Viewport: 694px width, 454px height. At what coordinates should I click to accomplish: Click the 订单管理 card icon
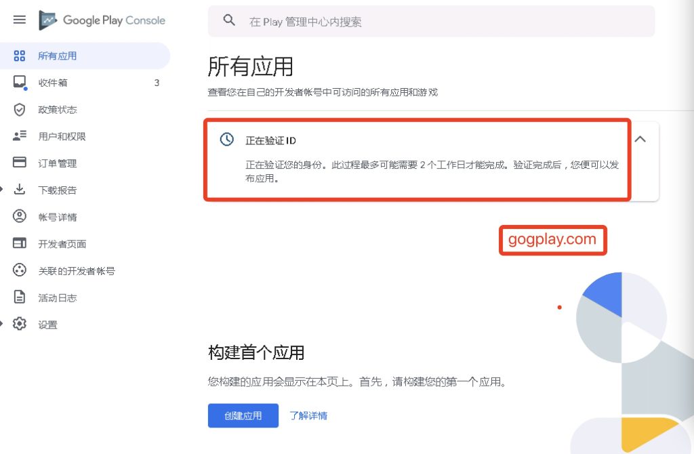coord(21,163)
